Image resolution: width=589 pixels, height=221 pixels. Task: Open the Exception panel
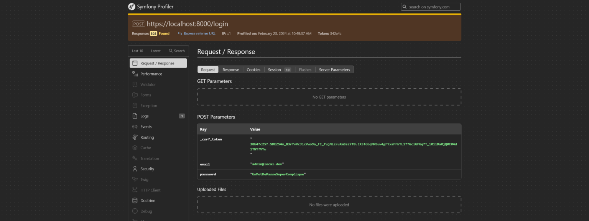click(x=149, y=106)
